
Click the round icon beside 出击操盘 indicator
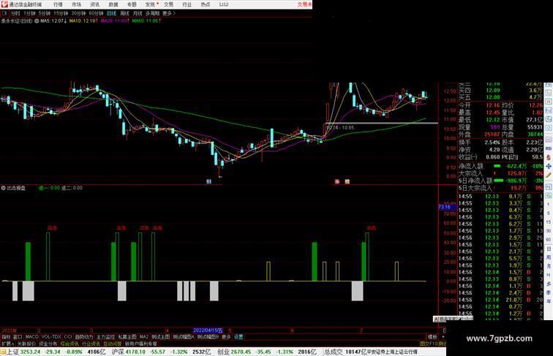tap(3, 188)
